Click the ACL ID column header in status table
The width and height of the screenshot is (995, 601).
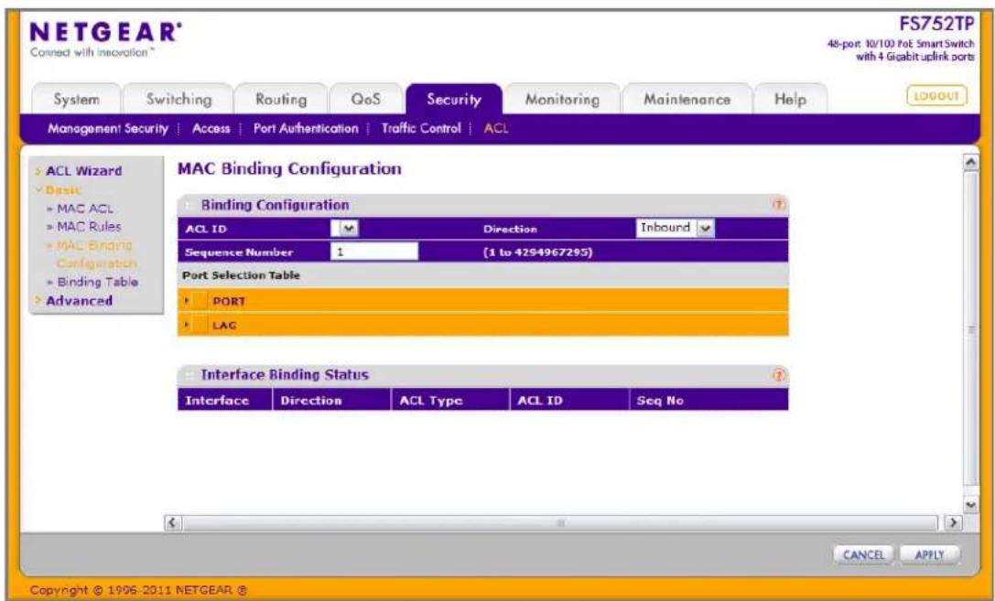point(569,401)
